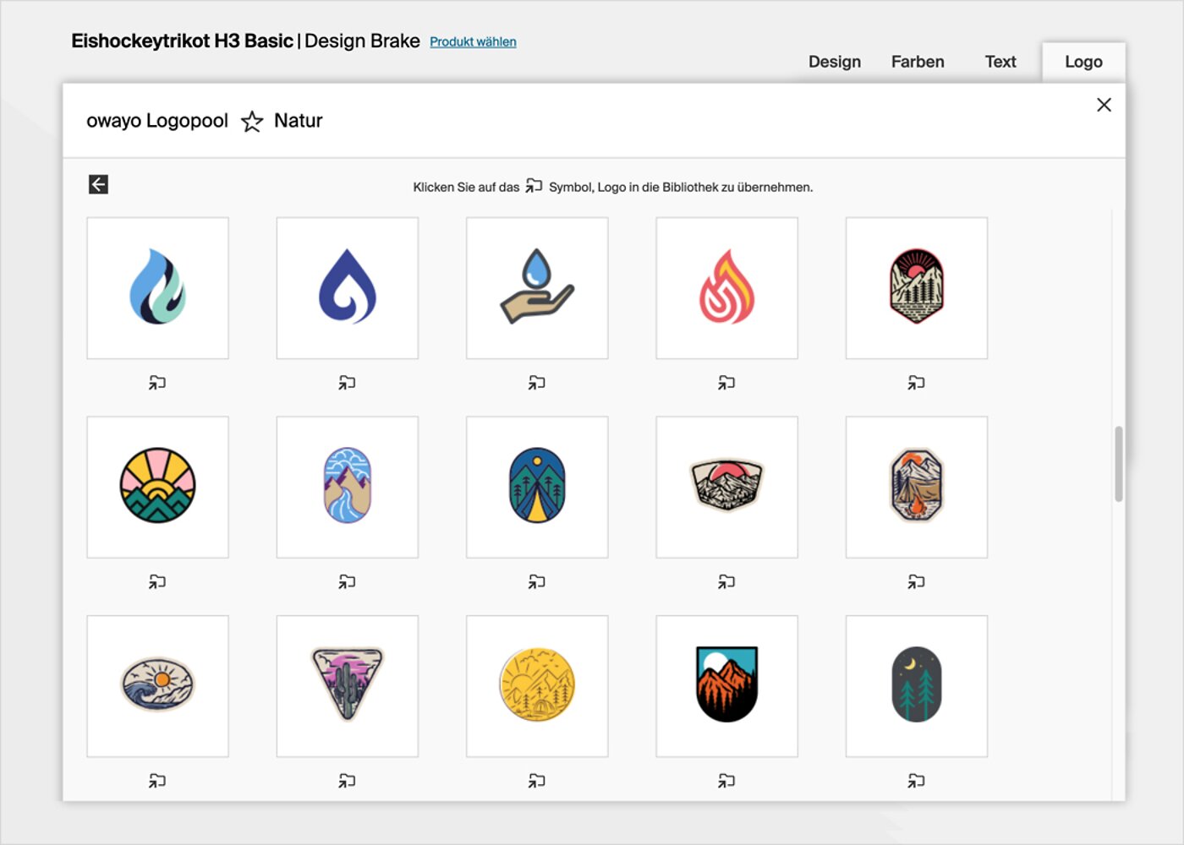The height and width of the screenshot is (845, 1184).
Task: Select the dark blue water drop thumbnail
Action: pos(347,288)
